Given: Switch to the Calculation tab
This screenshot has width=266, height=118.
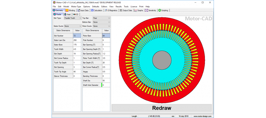Looking at the screenshot, I should 97,10.
